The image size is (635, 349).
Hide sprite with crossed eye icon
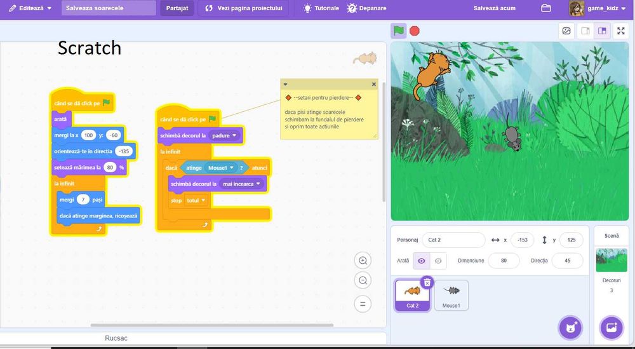coord(438,261)
